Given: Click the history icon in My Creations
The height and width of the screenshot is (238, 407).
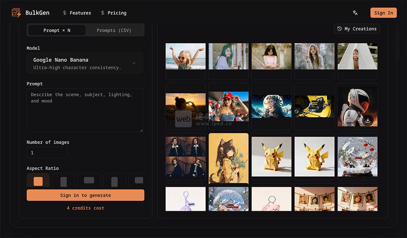Looking at the screenshot, I should (339, 29).
